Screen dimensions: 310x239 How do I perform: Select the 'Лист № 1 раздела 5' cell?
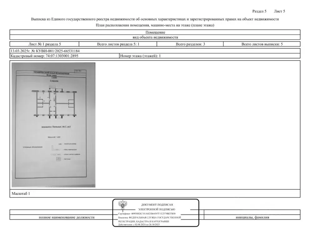45,44
